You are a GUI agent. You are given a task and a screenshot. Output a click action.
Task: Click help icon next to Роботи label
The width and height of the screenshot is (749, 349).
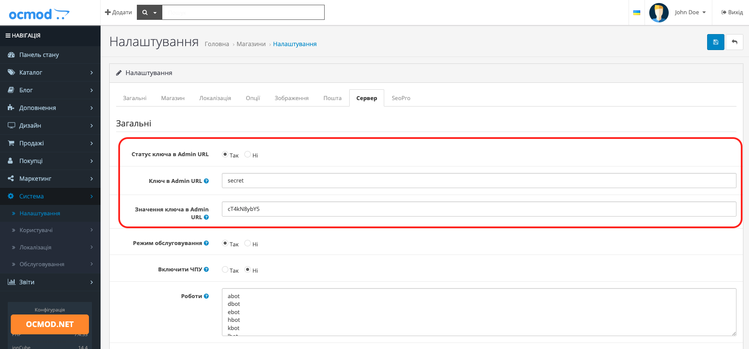click(206, 296)
